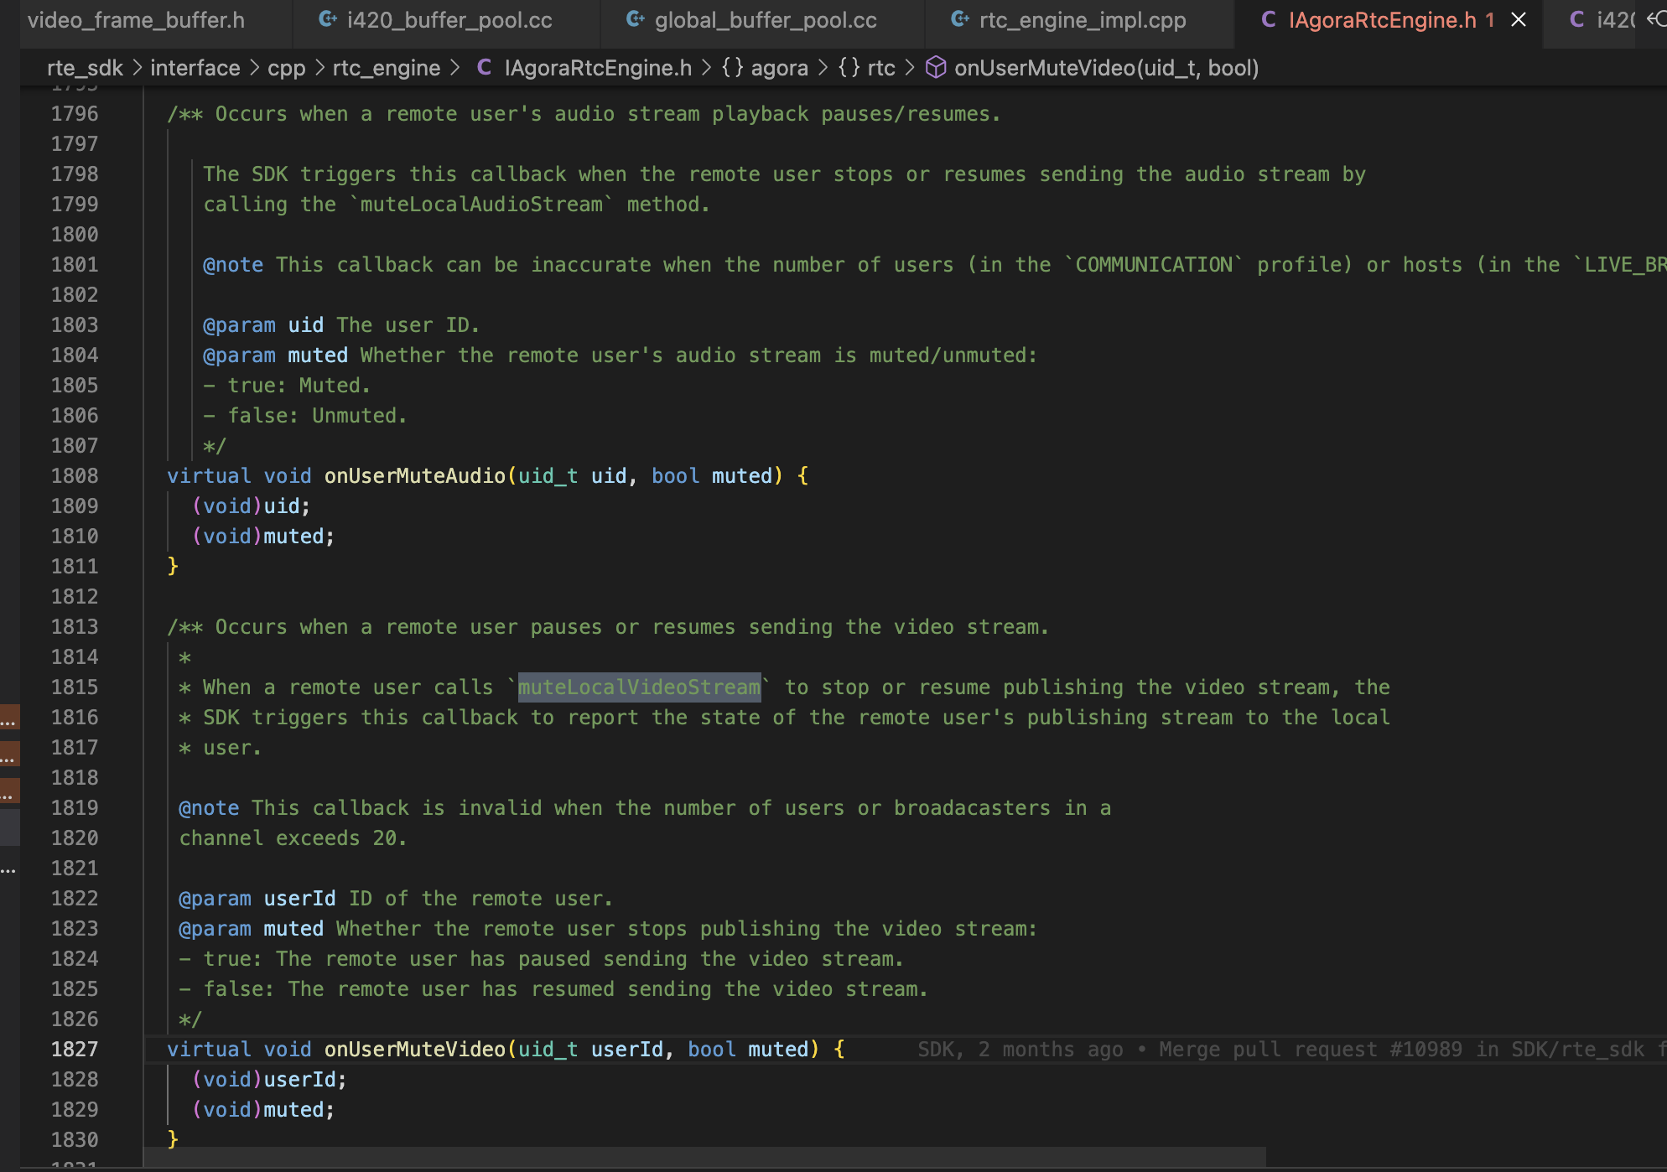
Task: Click line number 1808 in the gutter
Action: pyautogui.click(x=75, y=476)
